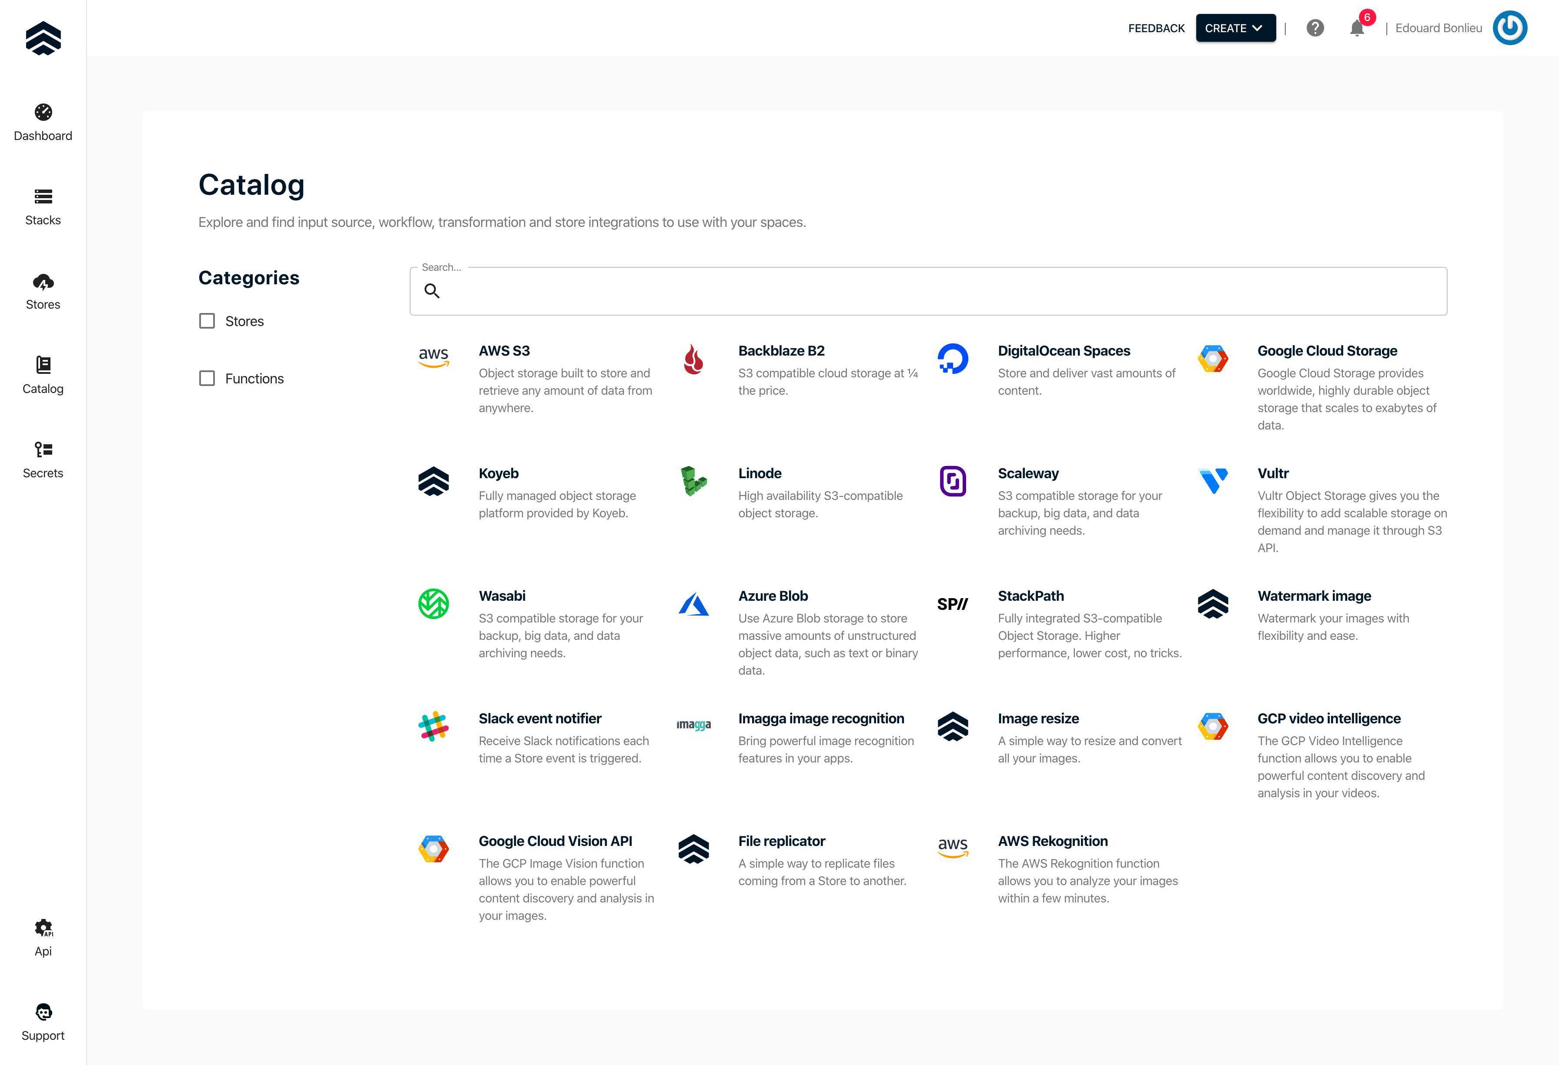The height and width of the screenshot is (1065, 1559).
Task: Click the help question mark icon
Action: coord(1315,28)
